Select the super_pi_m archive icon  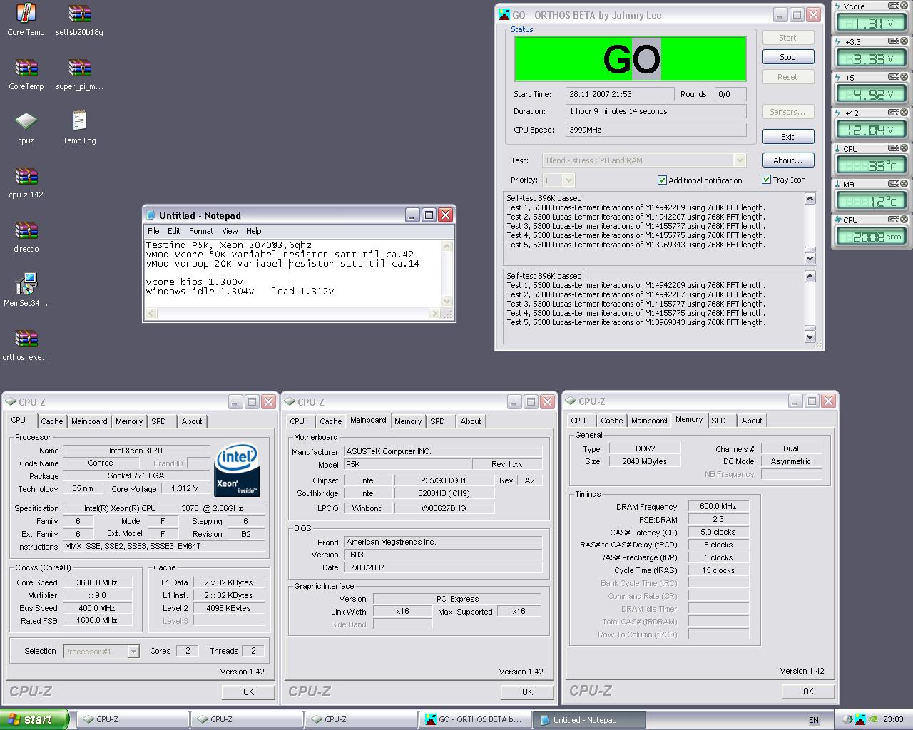click(x=79, y=74)
